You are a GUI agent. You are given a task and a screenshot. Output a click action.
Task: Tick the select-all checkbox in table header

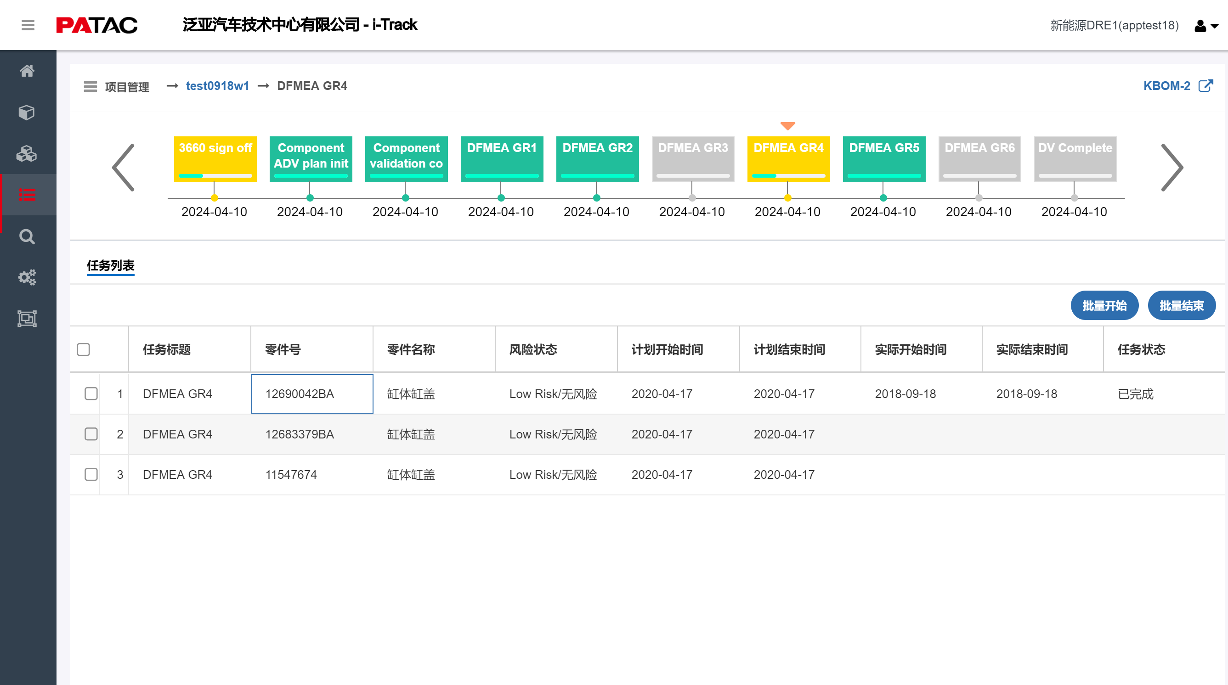tap(84, 349)
